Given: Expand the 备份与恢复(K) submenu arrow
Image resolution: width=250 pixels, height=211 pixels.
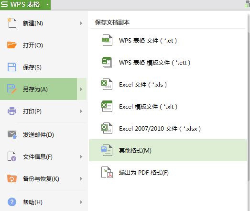Looking at the screenshot, I should coord(81,179).
